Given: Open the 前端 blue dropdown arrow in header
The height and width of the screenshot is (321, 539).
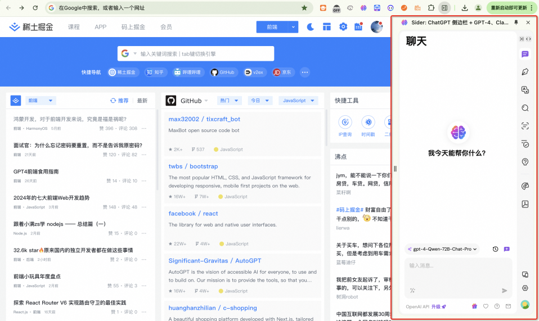Looking at the screenshot, I should click(293, 27).
